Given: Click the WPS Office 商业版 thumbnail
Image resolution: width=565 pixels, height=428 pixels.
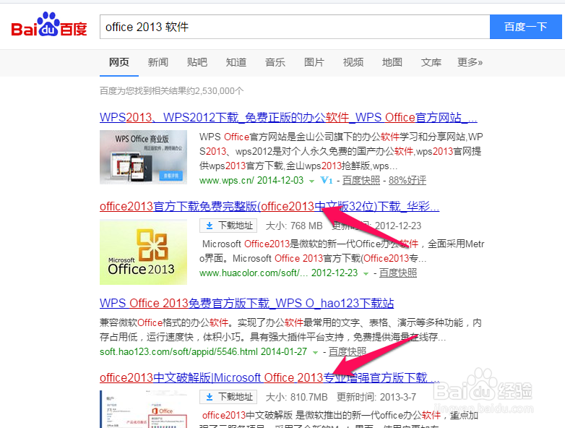Looking at the screenshot, I should click(x=143, y=157).
